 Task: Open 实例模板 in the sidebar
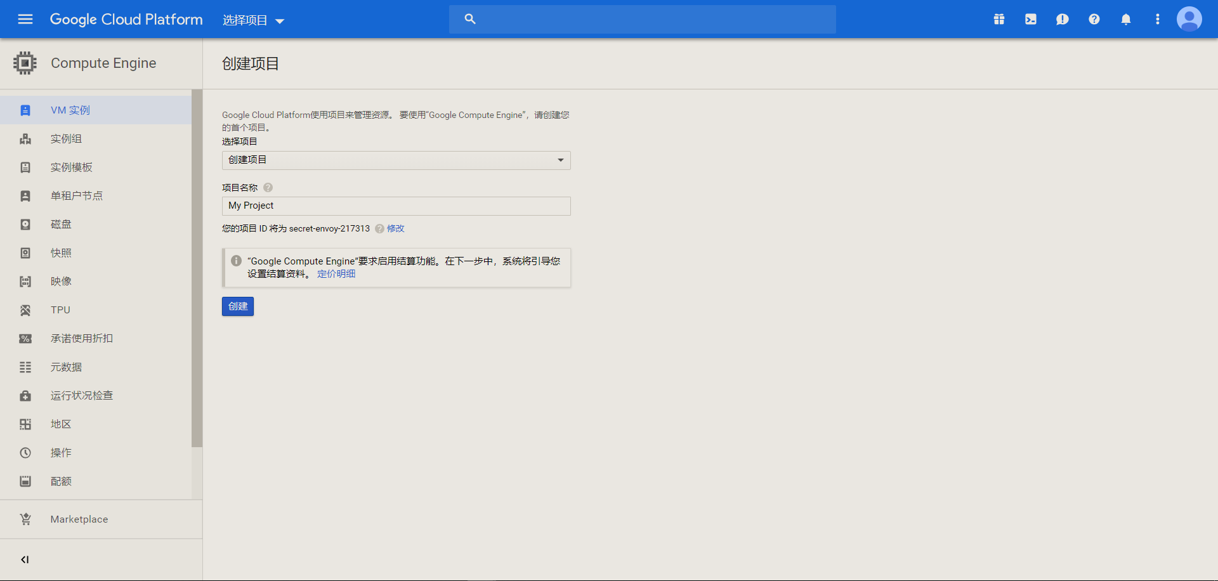click(x=96, y=167)
